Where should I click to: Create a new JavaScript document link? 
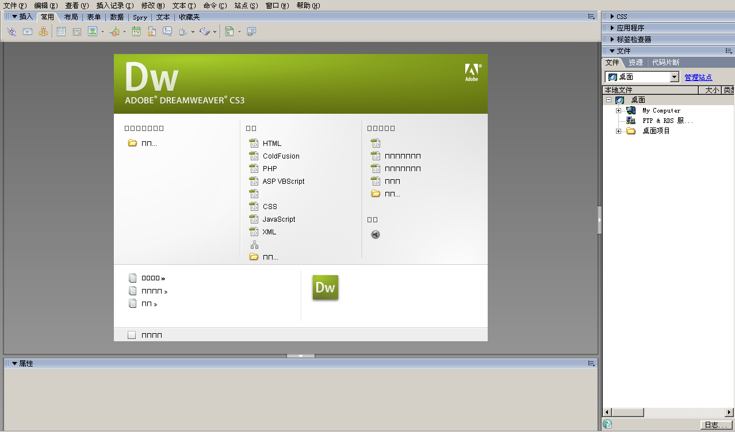pos(279,219)
